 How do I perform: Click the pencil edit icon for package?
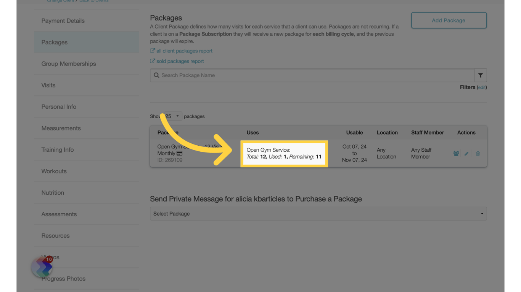[466, 154]
